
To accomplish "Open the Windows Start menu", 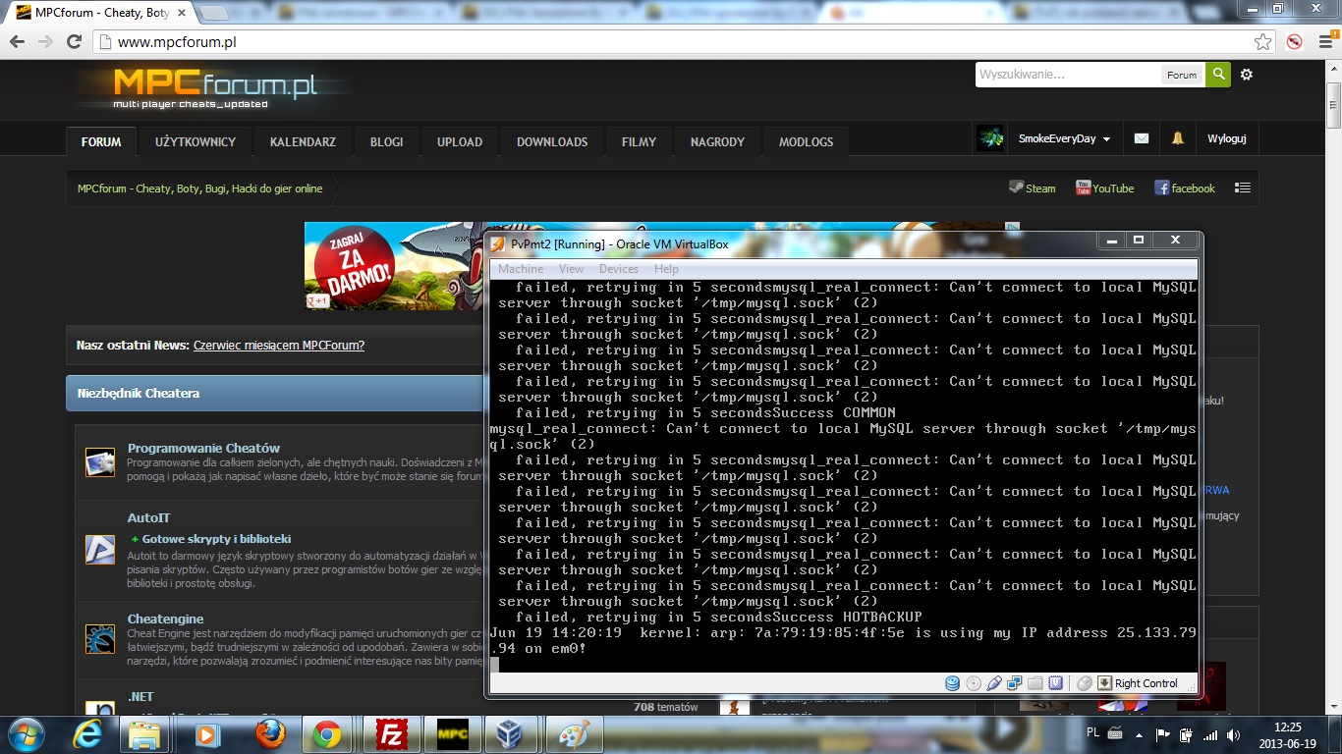I will 25,733.
